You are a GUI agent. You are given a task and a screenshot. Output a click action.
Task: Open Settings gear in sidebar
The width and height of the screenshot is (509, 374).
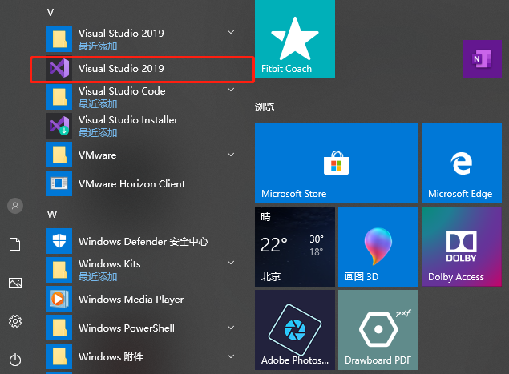15,321
